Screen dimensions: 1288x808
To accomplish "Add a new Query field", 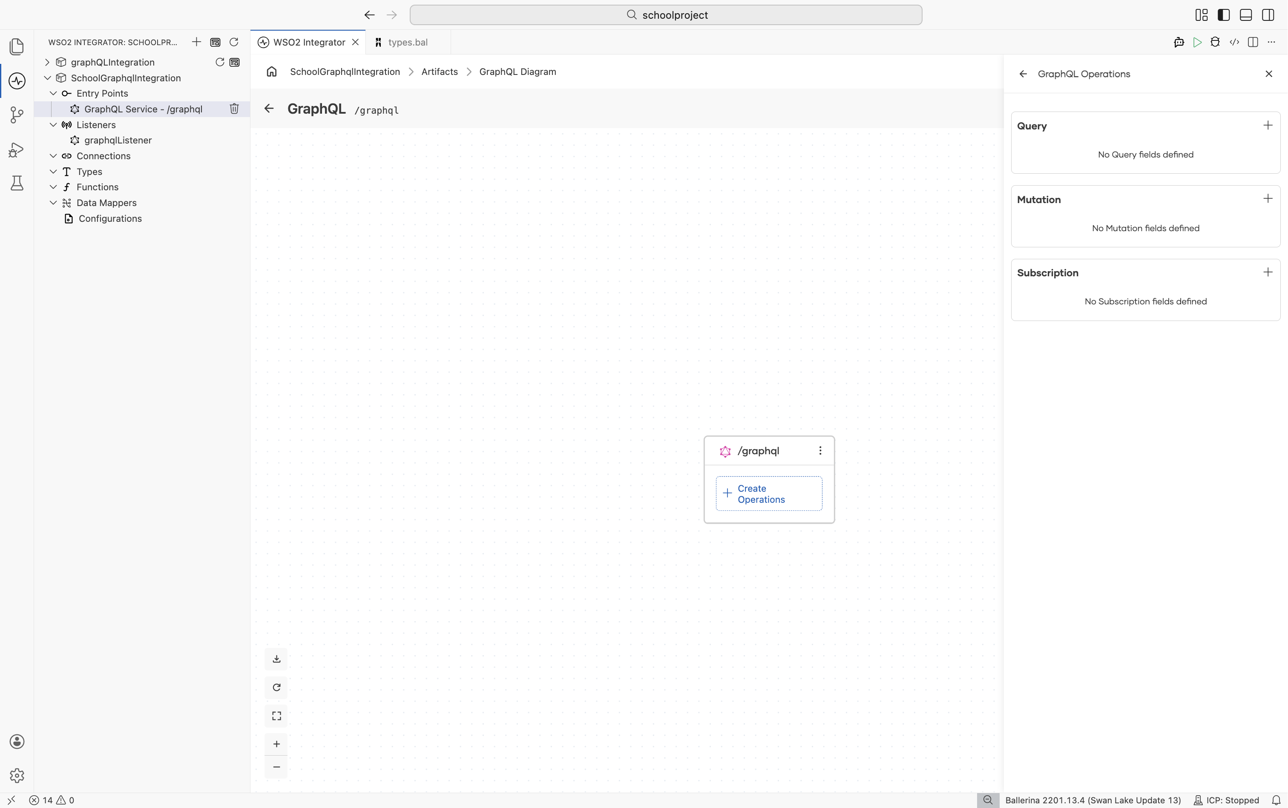I will point(1268,126).
